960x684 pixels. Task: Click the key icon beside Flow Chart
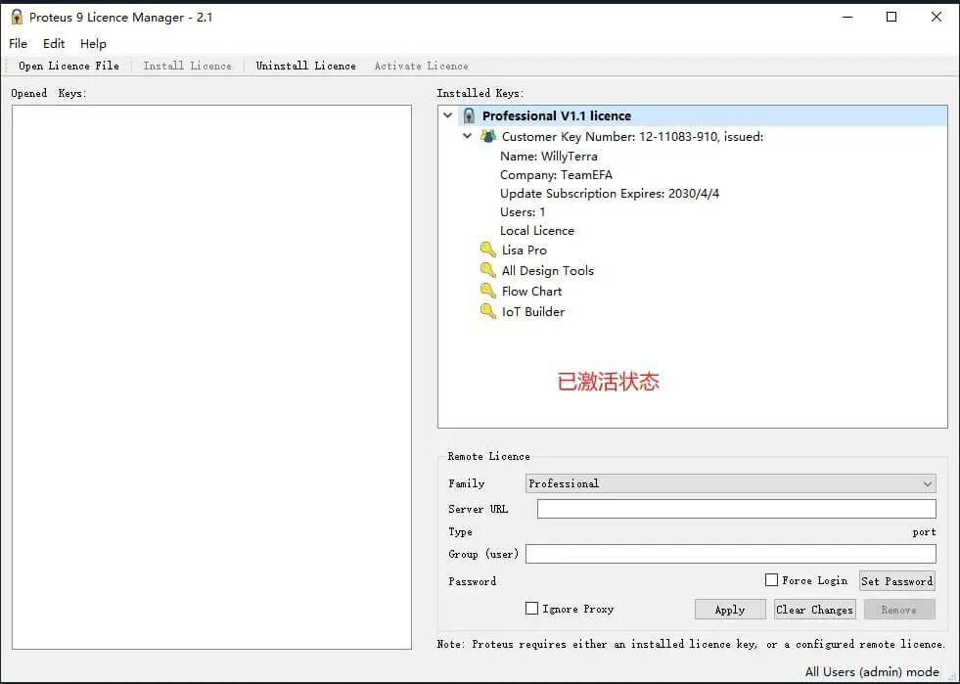[x=488, y=291]
